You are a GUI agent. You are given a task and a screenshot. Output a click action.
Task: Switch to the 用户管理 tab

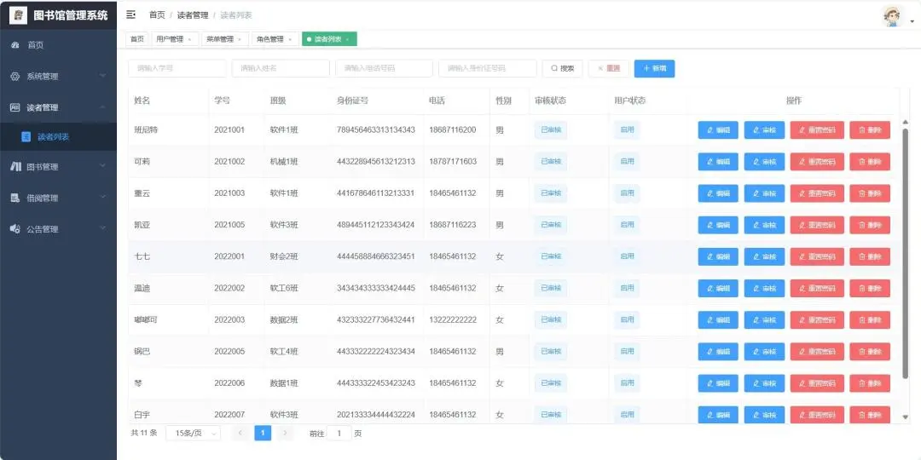coord(175,39)
